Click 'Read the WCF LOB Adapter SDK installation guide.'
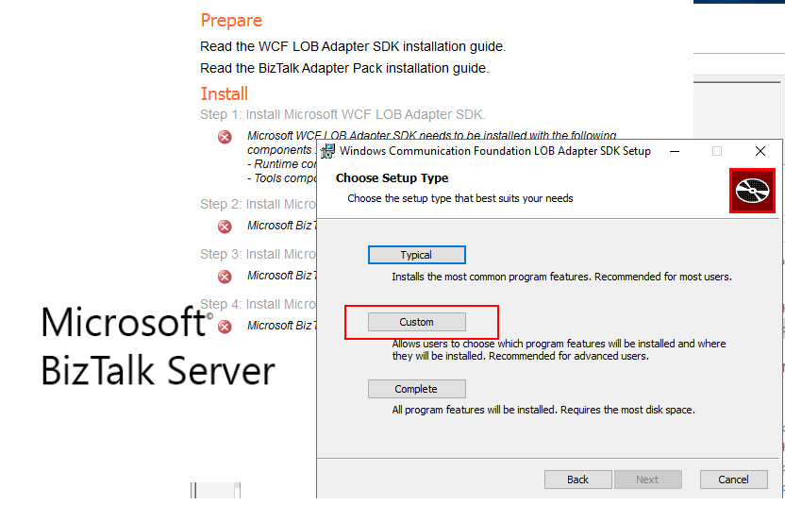Image resolution: width=785 pixels, height=505 pixels. click(353, 46)
